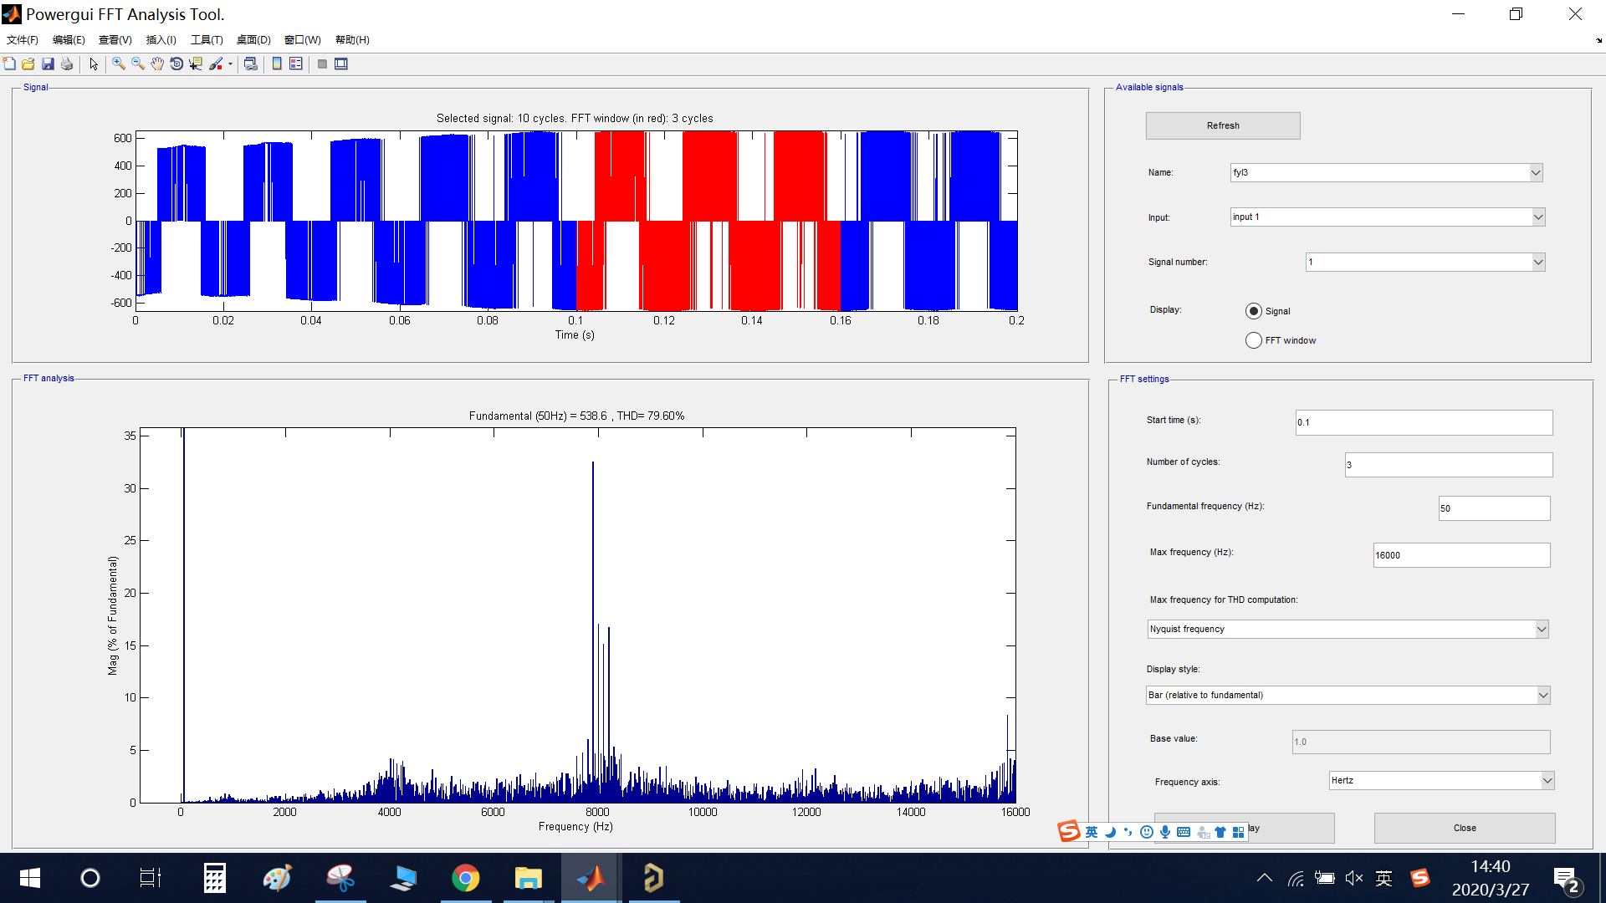Insert colorbar using toolbar icon
This screenshot has width=1606, height=903.
coord(277,64)
